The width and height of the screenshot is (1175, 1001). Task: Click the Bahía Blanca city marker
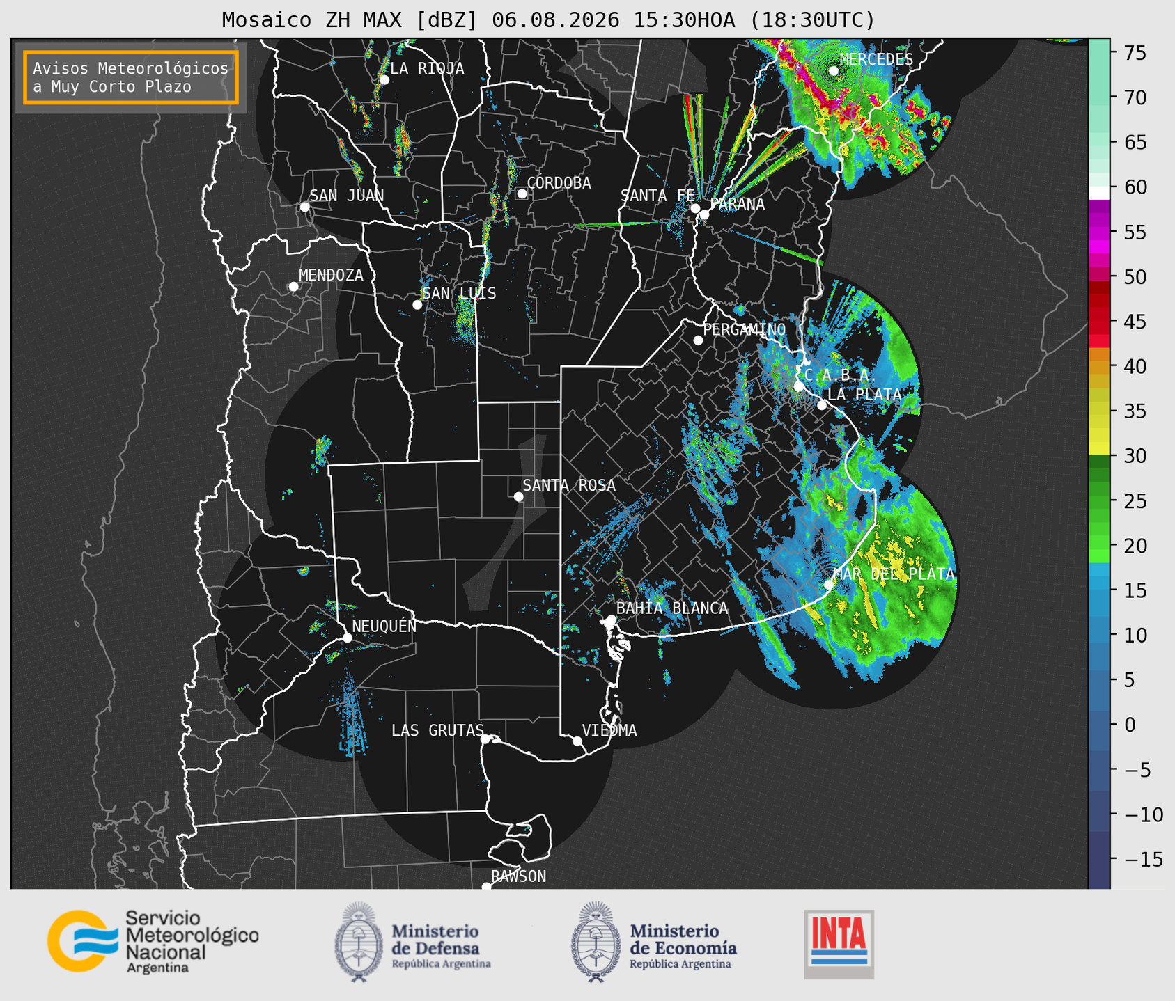click(611, 620)
